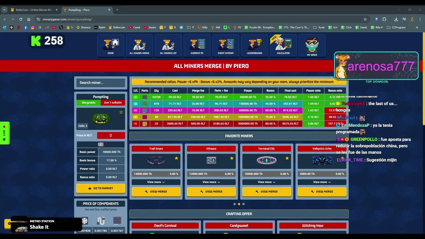Image resolution: width=425 pixels, height=239 pixels.
Task: Open the Leaderboard page
Action: point(255,45)
